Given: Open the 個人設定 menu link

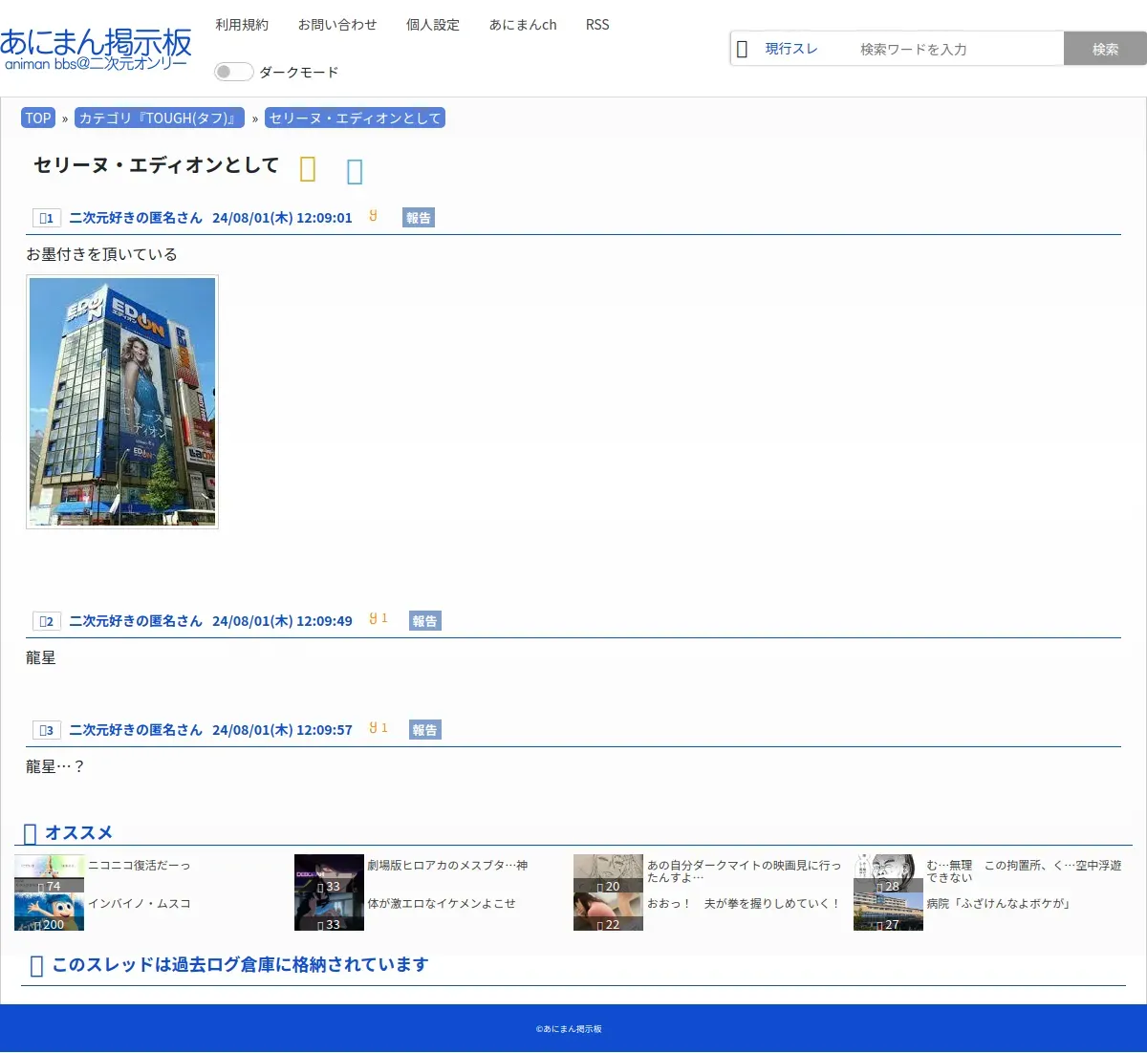Looking at the screenshot, I should coord(433,25).
